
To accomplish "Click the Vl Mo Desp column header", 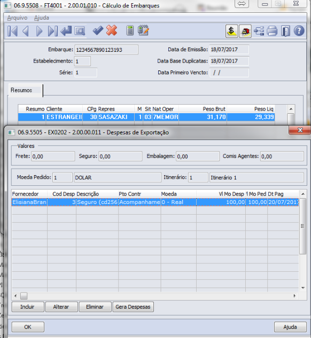I will [x=221, y=194].
